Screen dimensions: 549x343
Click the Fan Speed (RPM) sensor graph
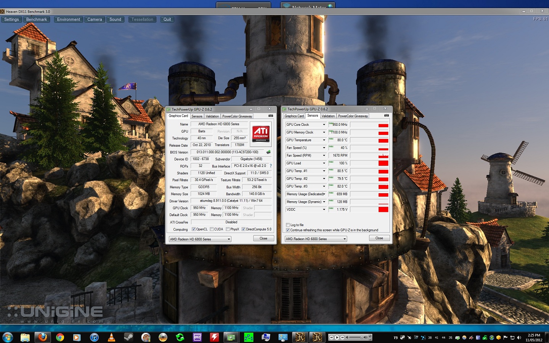[369, 155]
